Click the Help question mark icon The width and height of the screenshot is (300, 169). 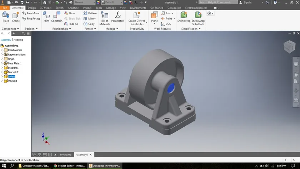pos(275,2)
